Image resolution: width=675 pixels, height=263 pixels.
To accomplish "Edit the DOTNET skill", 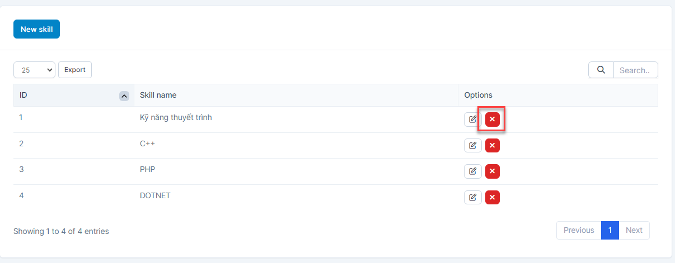I will coord(472,197).
